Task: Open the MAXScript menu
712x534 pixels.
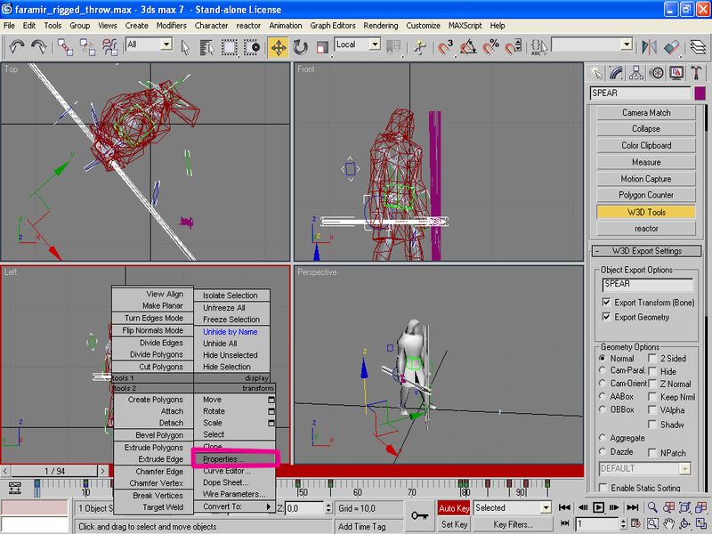Action: 465,26
